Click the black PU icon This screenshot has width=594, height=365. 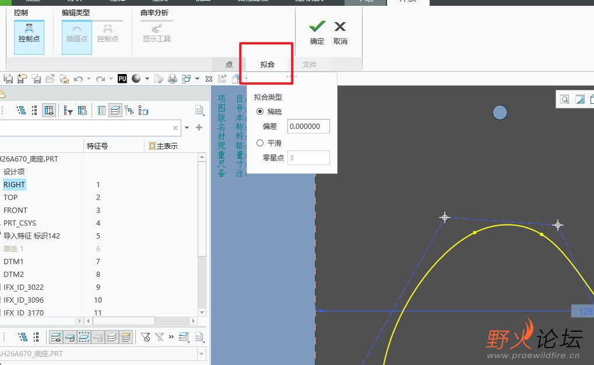pyautogui.click(x=122, y=79)
